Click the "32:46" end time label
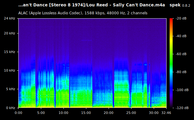The width and height of the screenshot is (194, 120). (166, 113)
